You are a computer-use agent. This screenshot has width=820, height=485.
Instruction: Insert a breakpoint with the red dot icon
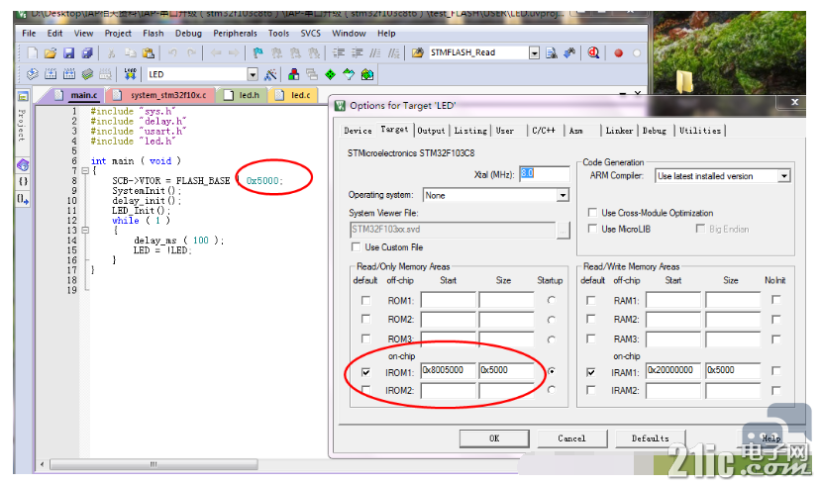tap(618, 52)
